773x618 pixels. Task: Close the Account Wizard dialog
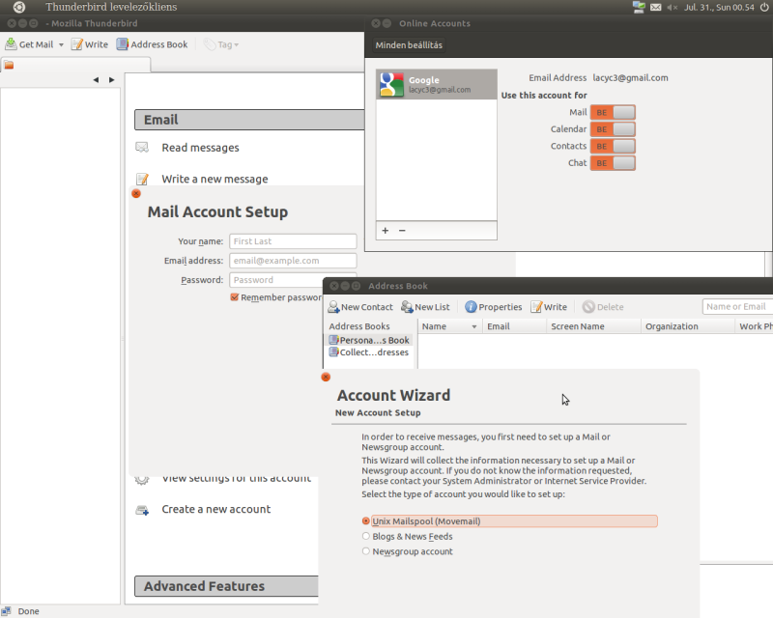326,377
